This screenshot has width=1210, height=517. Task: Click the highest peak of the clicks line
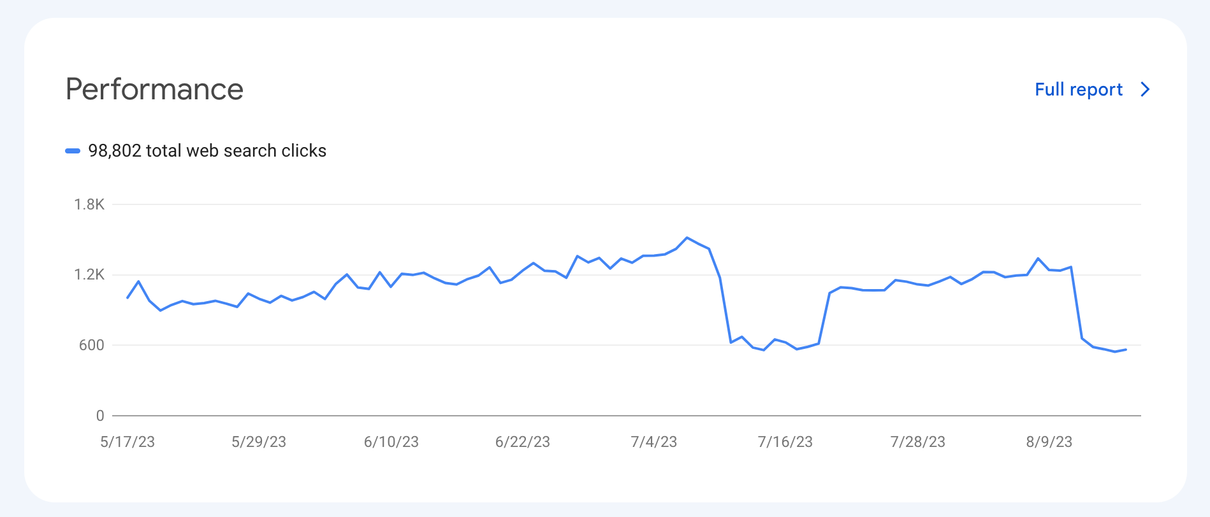click(x=687, y=237)
